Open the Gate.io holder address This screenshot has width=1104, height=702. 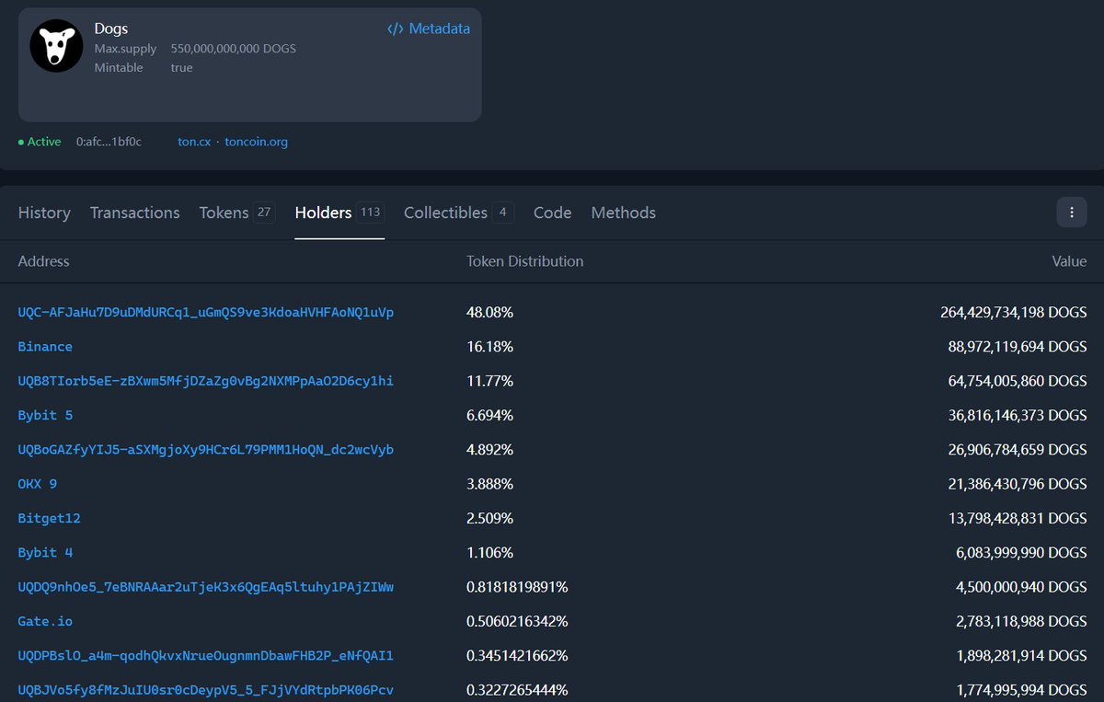tap(45, 621)
